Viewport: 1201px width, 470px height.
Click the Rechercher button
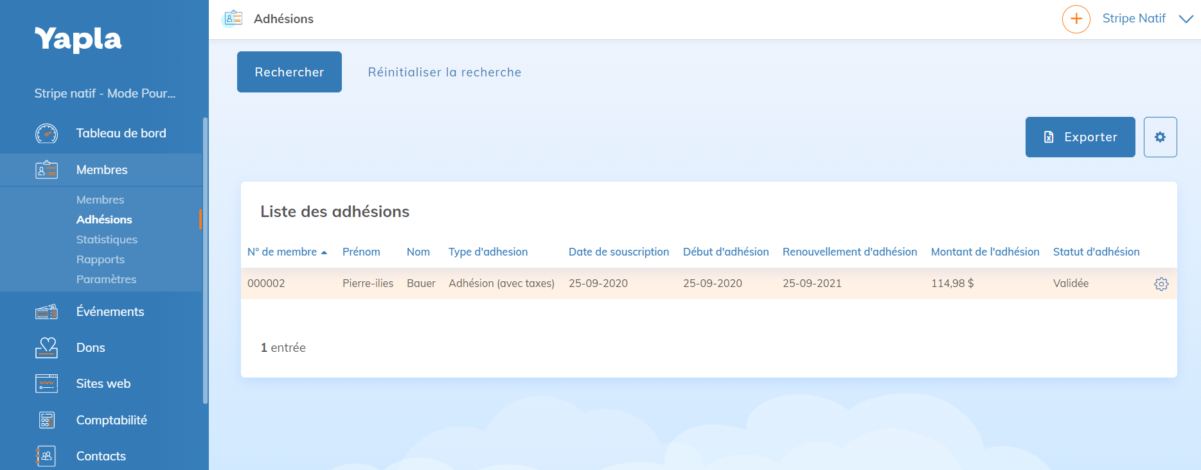click(289, 72)
